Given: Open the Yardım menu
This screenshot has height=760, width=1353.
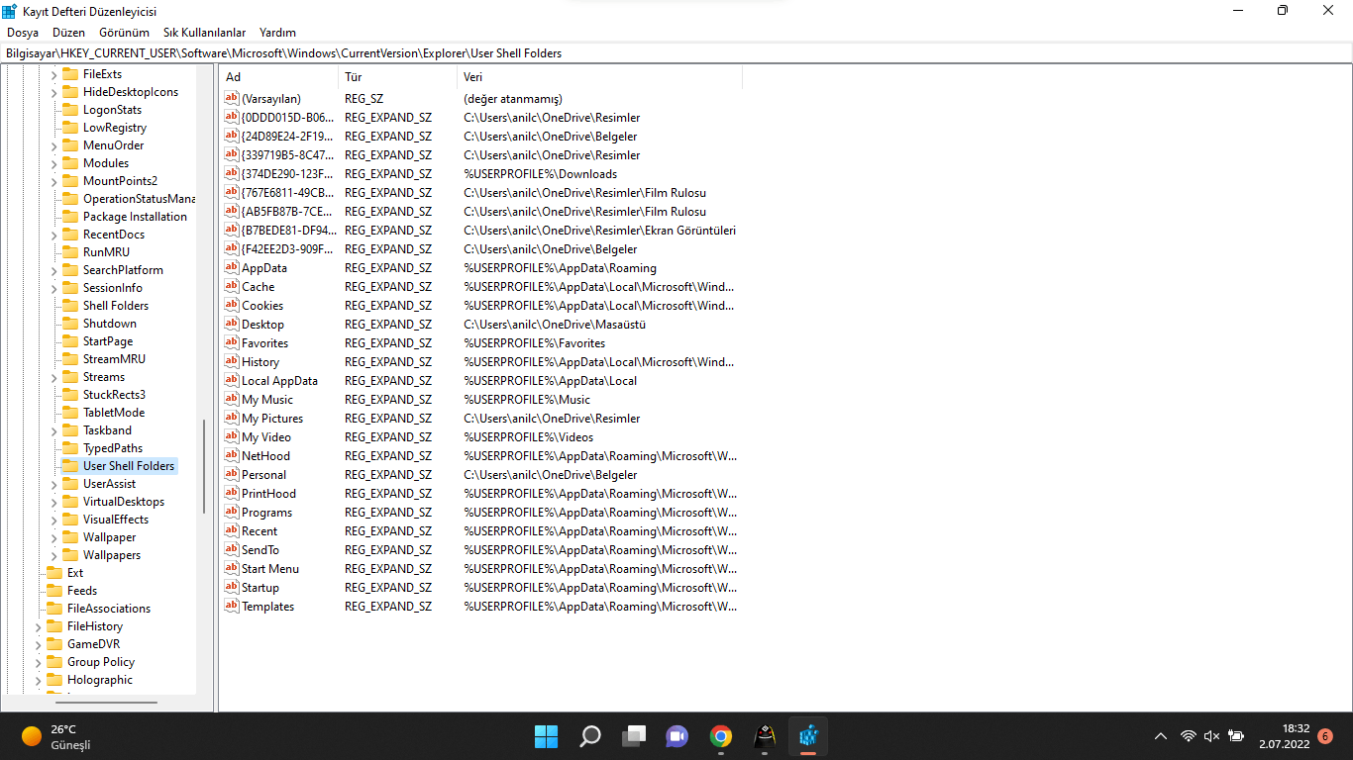Looking at the screenshot, I should point(277,33).
